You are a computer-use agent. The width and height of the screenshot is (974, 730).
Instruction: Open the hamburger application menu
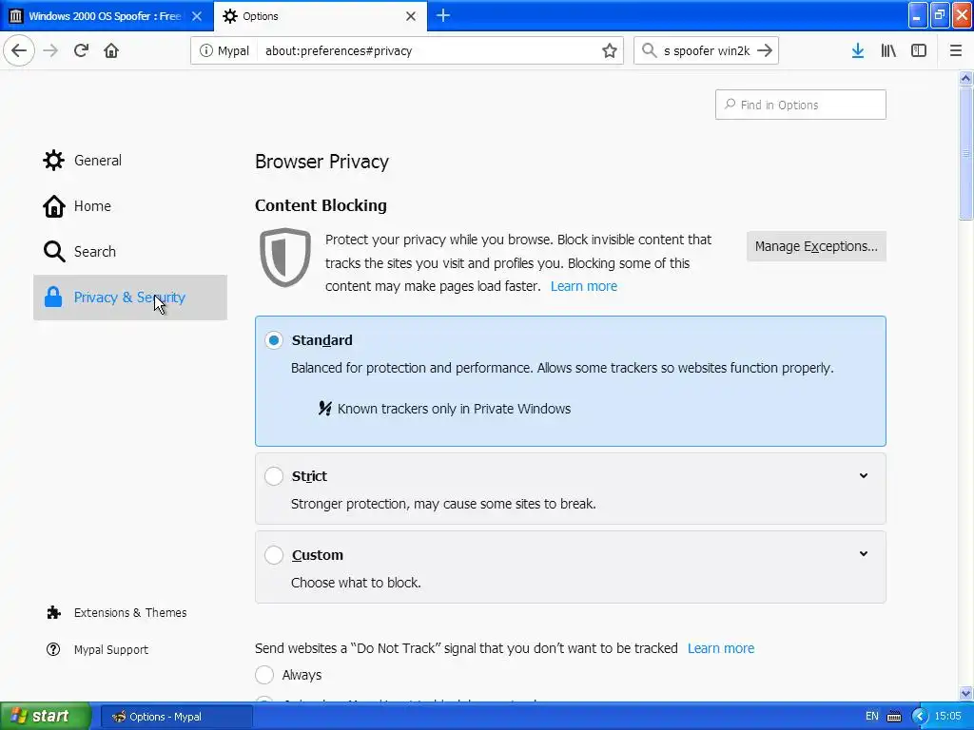pyautogui.click(x=955, y=50)
